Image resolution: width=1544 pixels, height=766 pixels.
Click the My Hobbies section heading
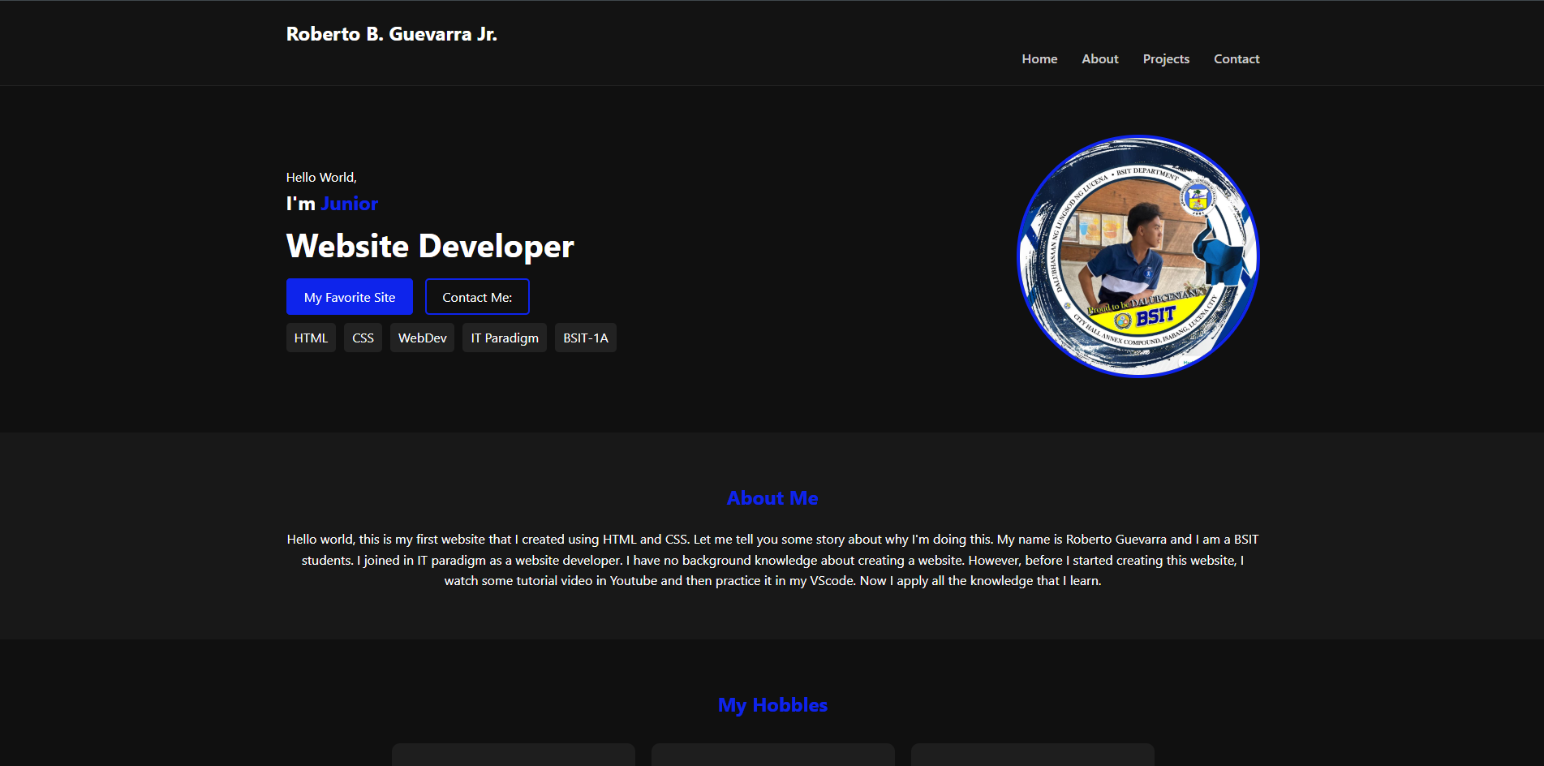(772, 704)
